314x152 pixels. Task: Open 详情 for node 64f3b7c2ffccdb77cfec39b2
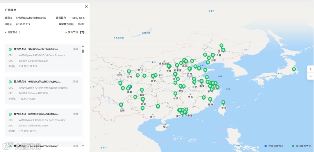pos(76,81)
